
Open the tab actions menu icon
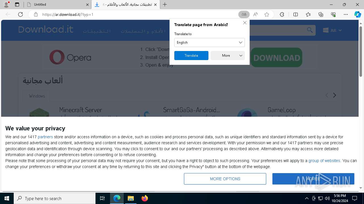point(17,5)
